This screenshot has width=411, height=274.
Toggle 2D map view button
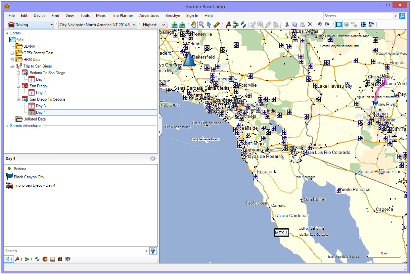click(339, 24)
